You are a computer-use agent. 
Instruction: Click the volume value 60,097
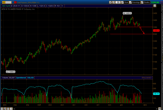click(x=12, y=78)
